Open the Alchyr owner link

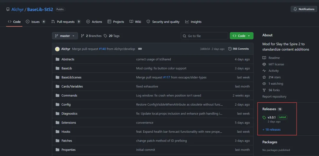(x=17, y=9)
